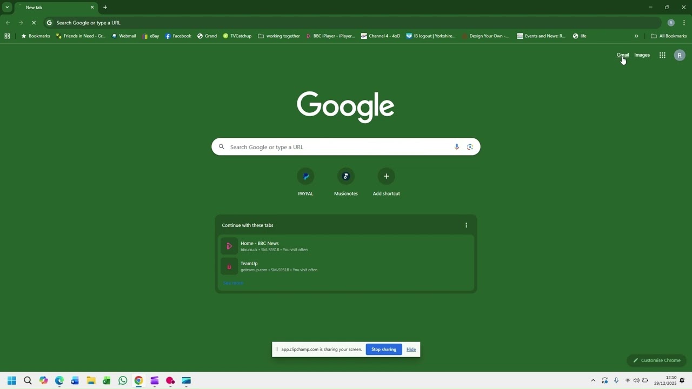Screen dimensions: 692x389
Task: Click microphone icon in system tray
Action: 616,381
